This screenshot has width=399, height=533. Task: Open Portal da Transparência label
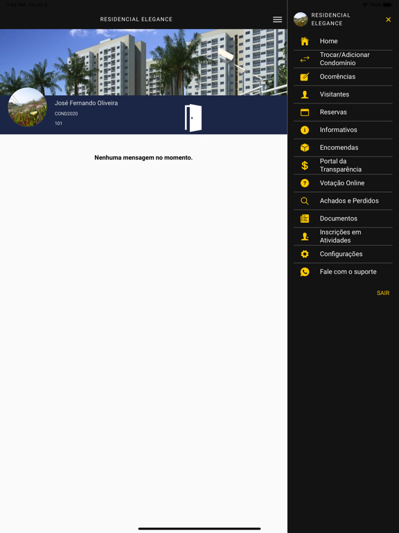(x=340, y=165)
